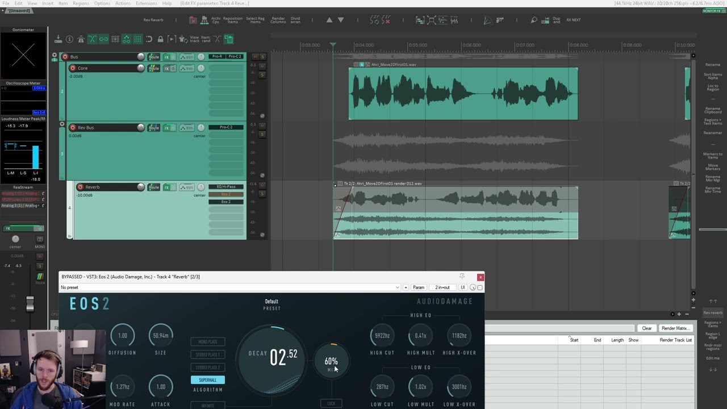Toggle auto-crossfade toolbar icon

(92, 39)
